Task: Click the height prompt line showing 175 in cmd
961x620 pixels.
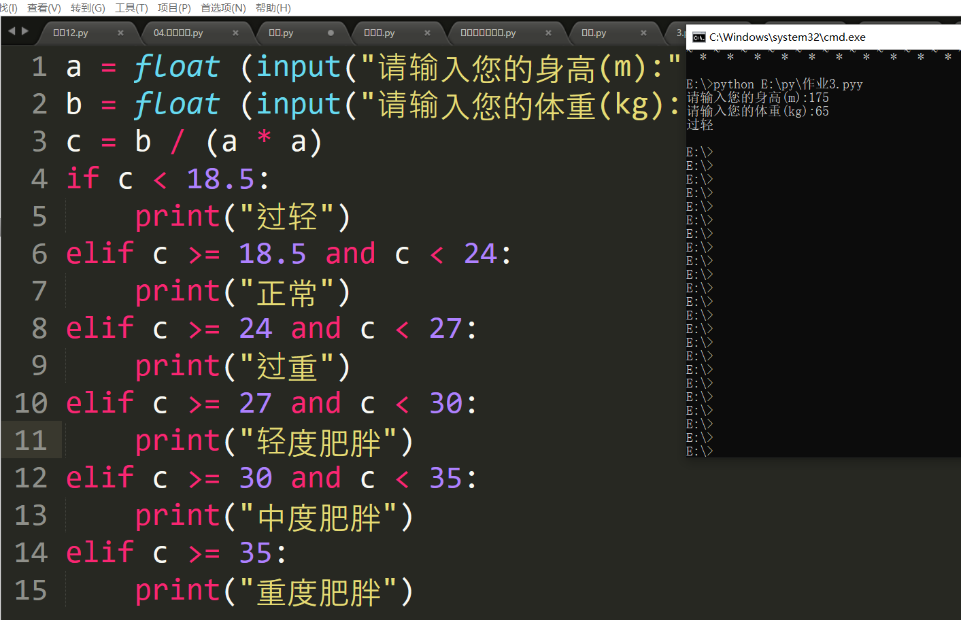Action: pos(758,98)
